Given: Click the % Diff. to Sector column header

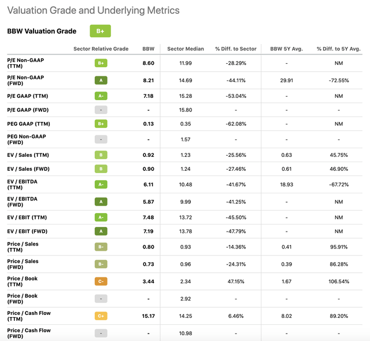Looking at the screenshot, I should point(236,49).
